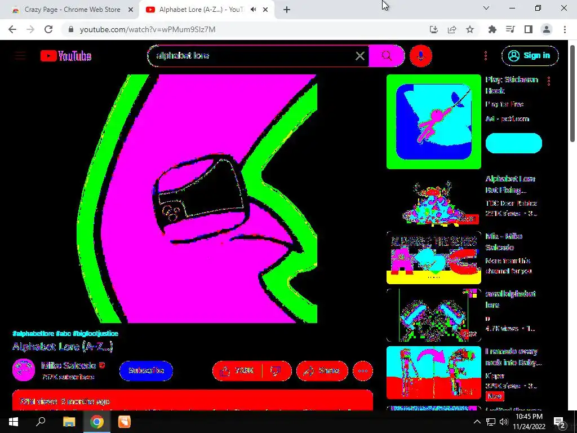Click the page vertical scrollbar

click(572, 94)
